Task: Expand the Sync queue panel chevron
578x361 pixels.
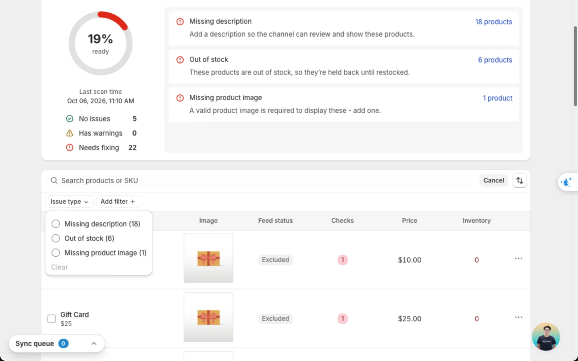Action: 94,343
